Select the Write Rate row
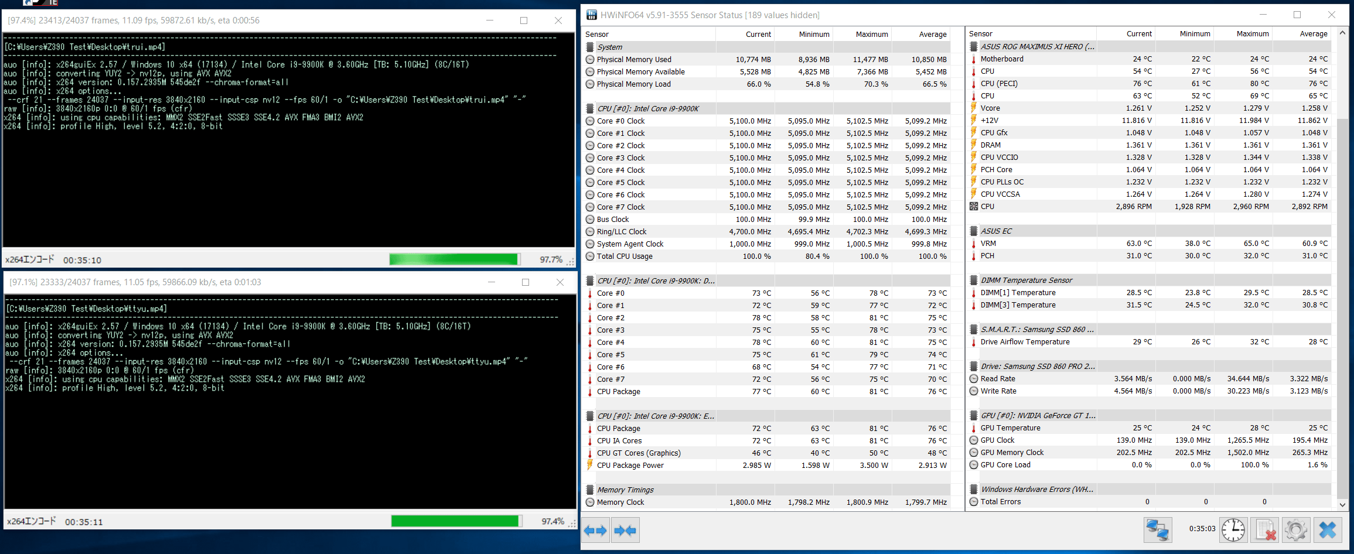 point(1149,391)
